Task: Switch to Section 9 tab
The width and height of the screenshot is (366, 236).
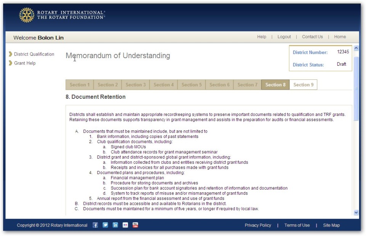Action: click(x=303, y=85)
